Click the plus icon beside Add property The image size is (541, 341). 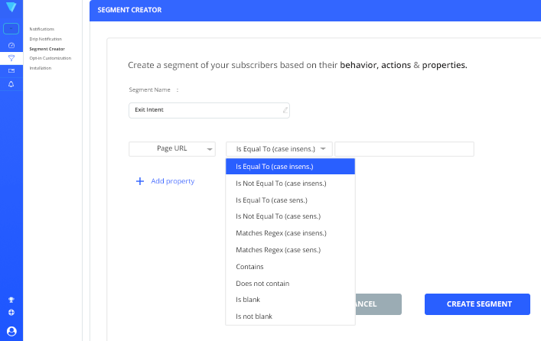pos(140,181)
